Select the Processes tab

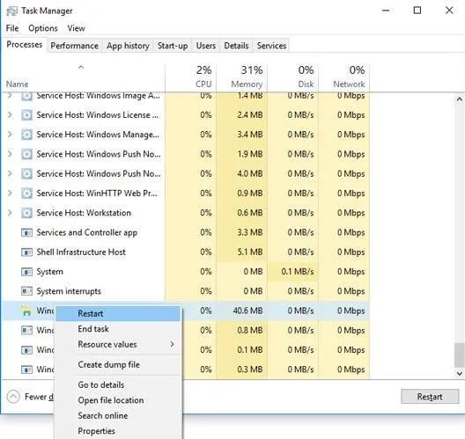tap(25, 45)
